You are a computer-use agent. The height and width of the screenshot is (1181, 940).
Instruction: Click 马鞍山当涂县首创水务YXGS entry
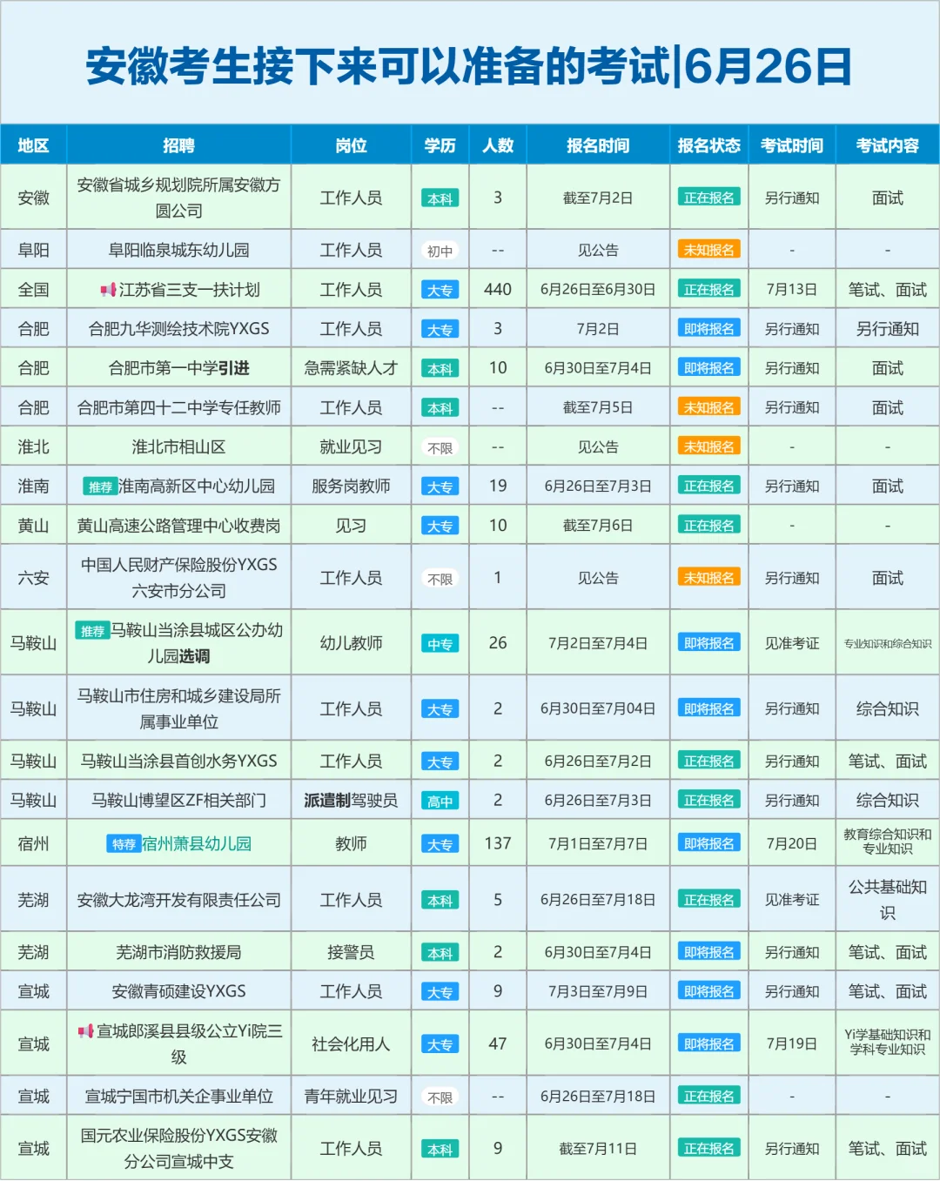click(178, 762)
